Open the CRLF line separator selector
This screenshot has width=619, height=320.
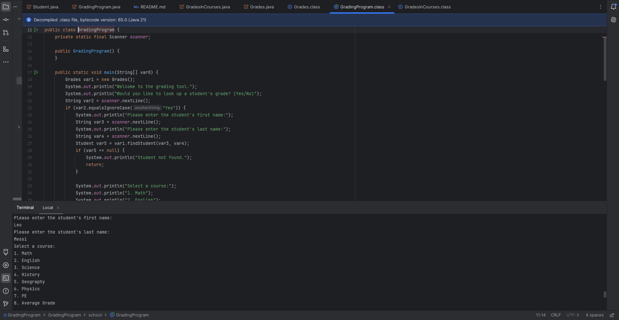click(556, 315)
